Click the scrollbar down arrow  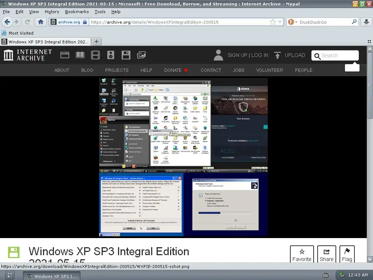coord(370,259)
